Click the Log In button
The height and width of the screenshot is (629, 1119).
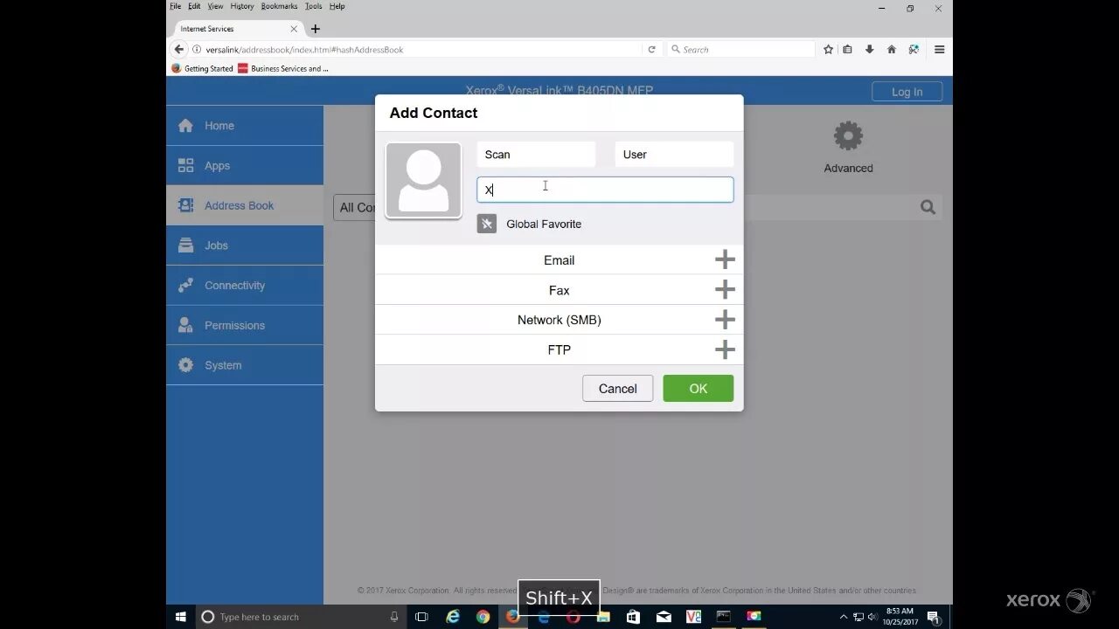[907, 92]
